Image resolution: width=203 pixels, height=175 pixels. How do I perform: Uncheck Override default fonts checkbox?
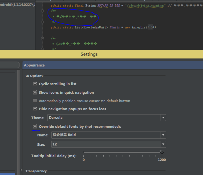[x=35, y=126]
